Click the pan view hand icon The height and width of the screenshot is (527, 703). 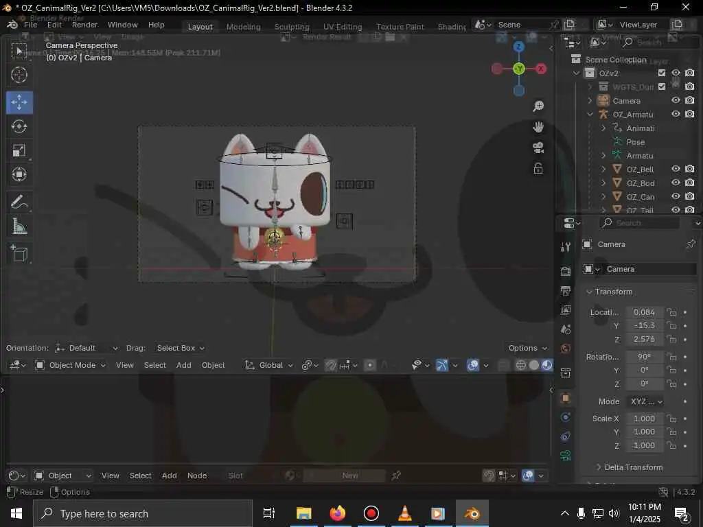(538, 127)
